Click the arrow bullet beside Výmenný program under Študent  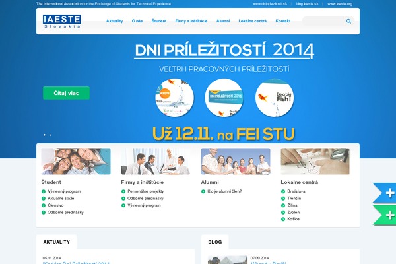coord(44,191)
